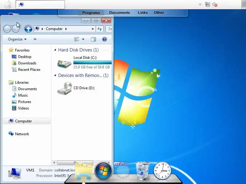The image size is (246, 184).
Task: Collapse the Hard Disk Drives group
Action: [55, 50]
